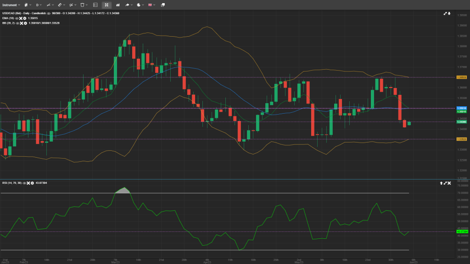
Task: Click the EMA (10) label
Action: 8,18
